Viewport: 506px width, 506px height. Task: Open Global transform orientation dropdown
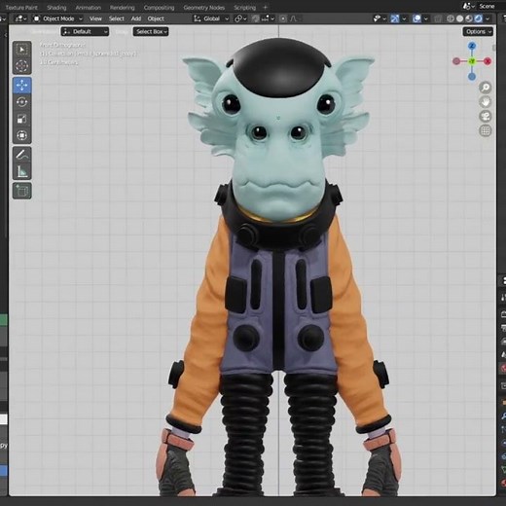[x=211, y=18]
